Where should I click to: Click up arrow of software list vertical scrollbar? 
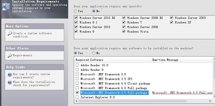[214, 59]
